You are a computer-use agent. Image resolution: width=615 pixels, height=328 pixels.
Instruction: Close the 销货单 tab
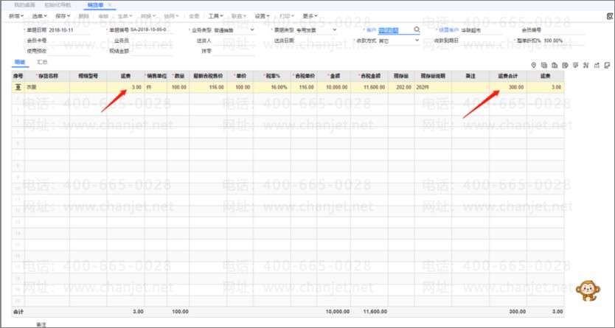pos(110,5)
